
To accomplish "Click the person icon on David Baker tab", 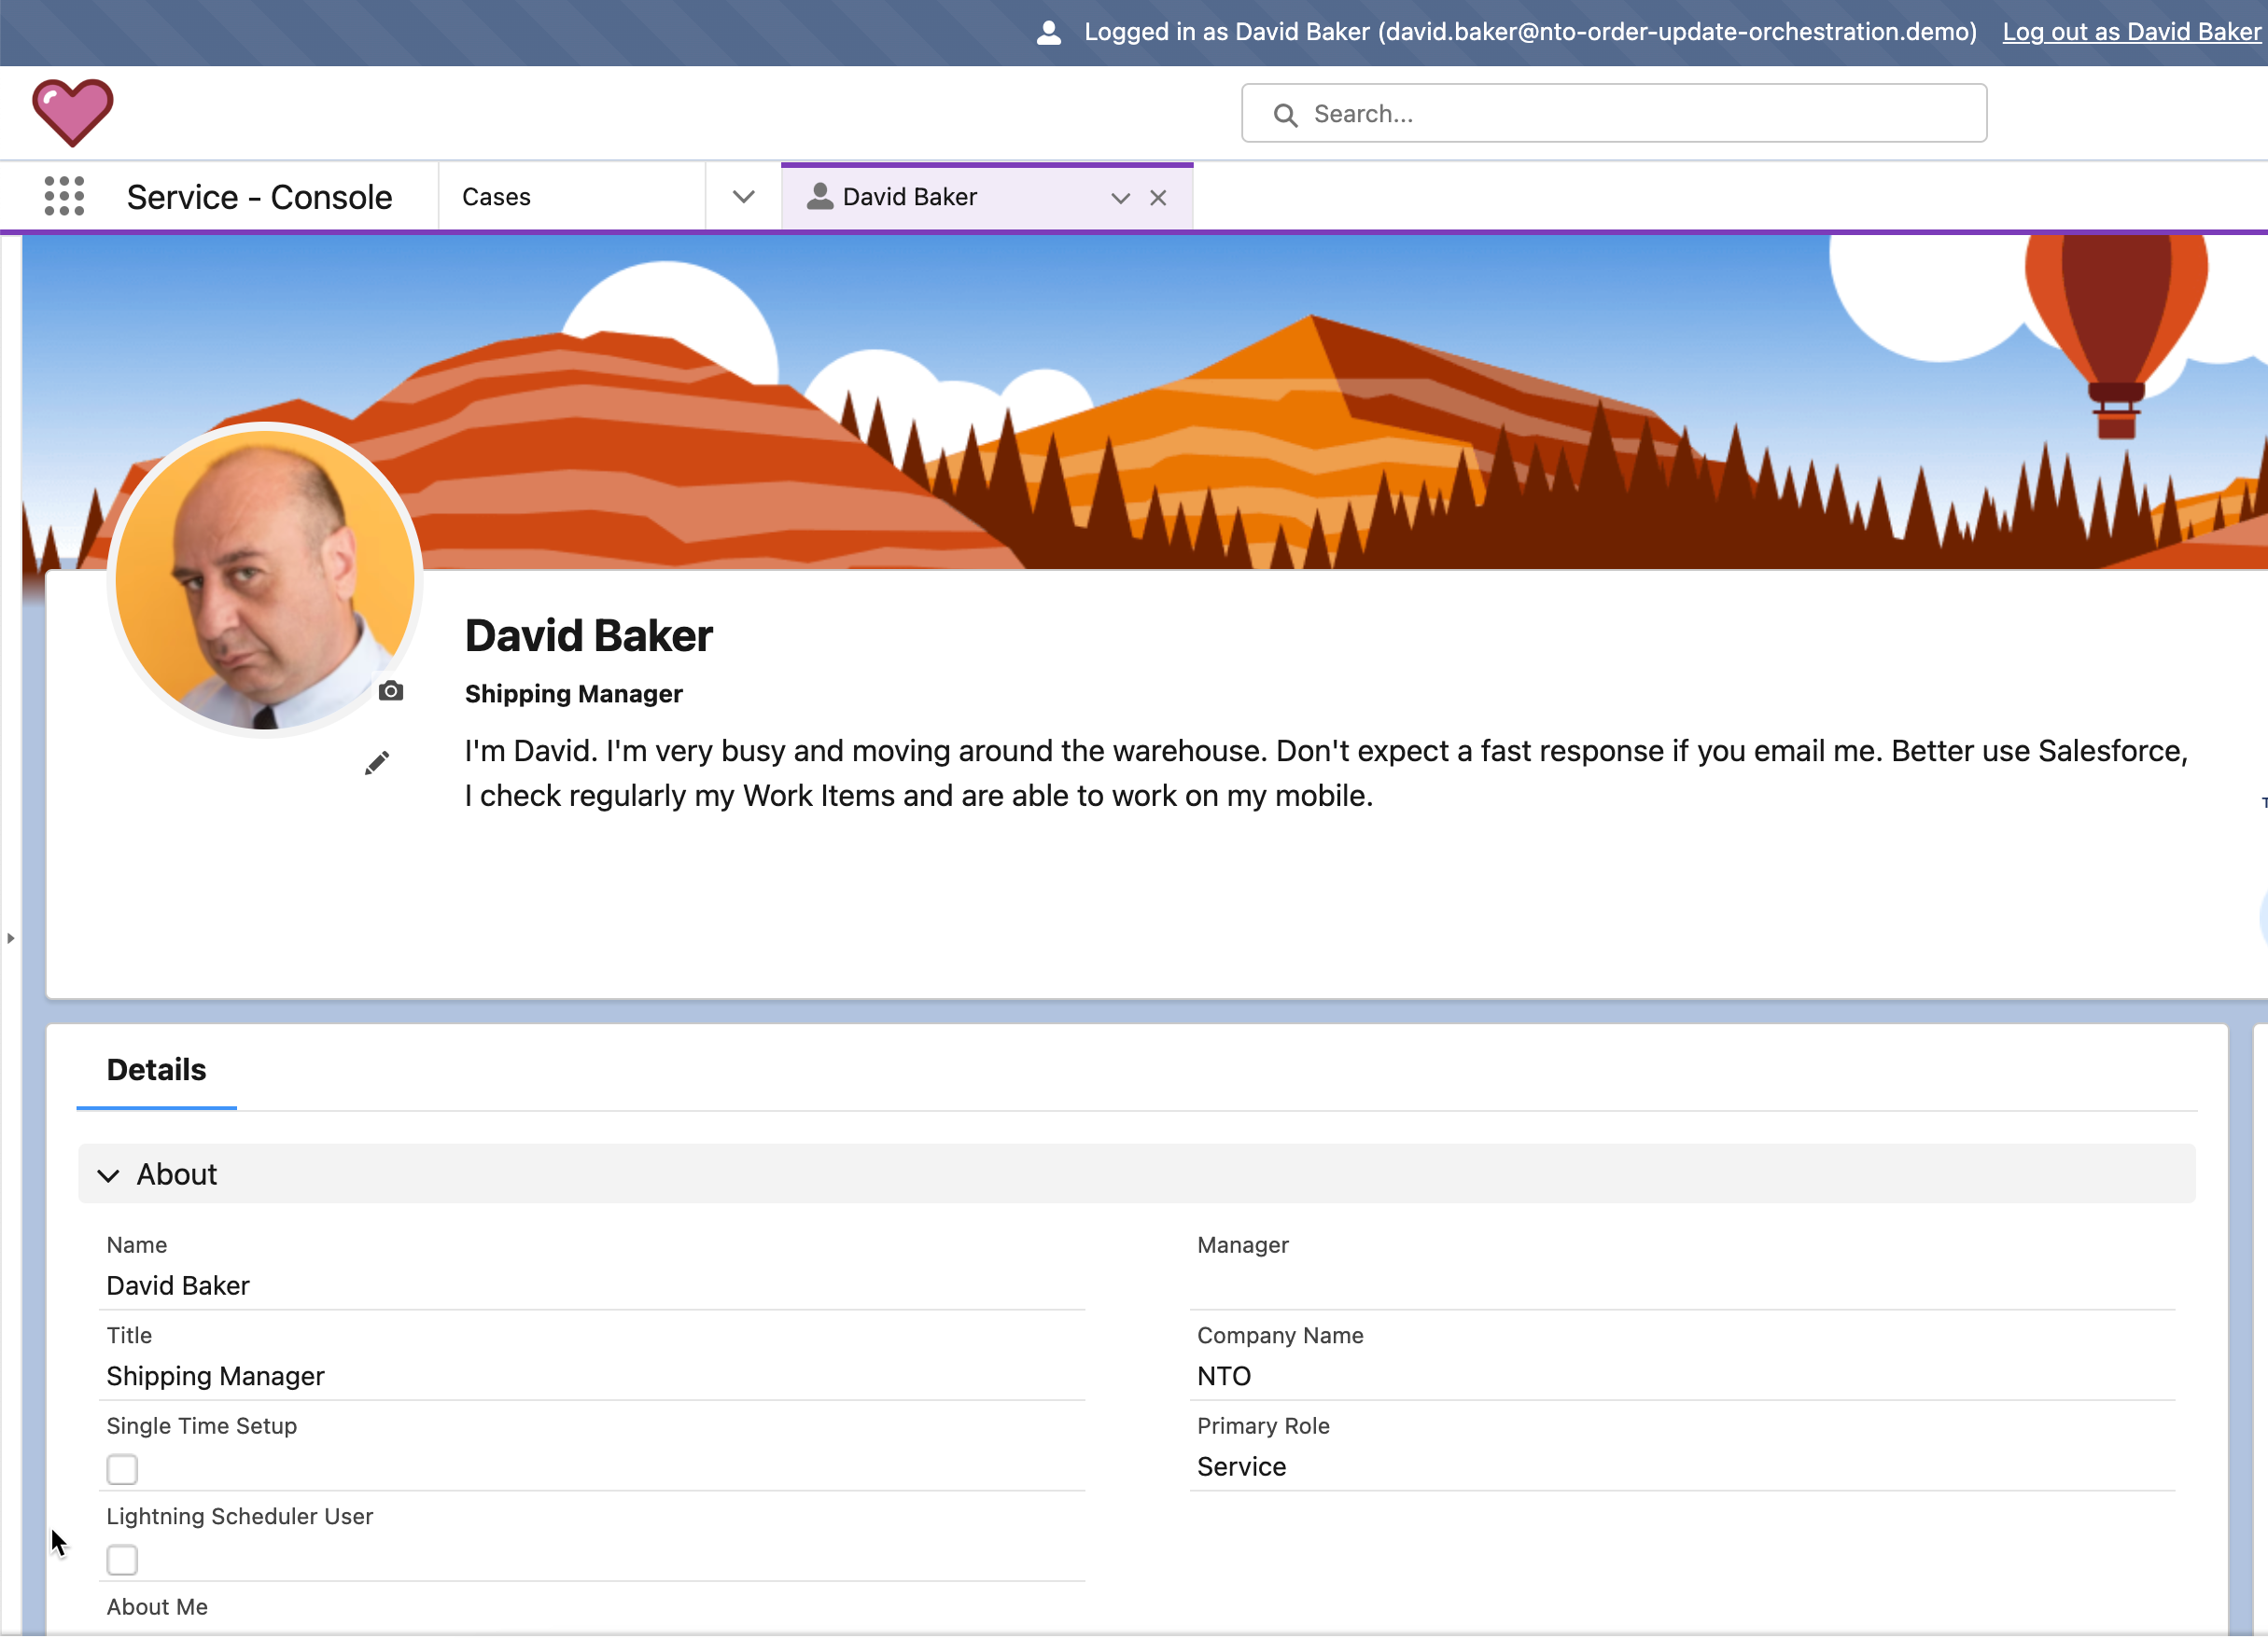I will [819, 196].
